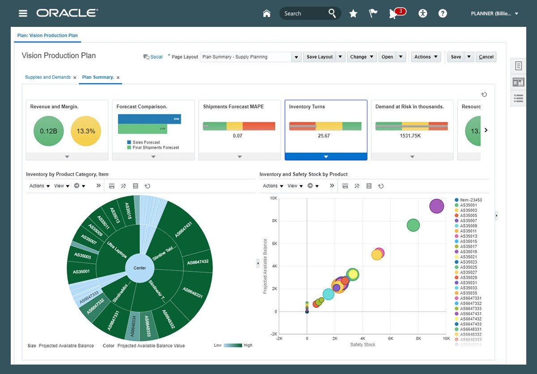The width and height of the screenshot is (537, 374).
Task: Click the Help question mark icon
Action: (443, 13)
